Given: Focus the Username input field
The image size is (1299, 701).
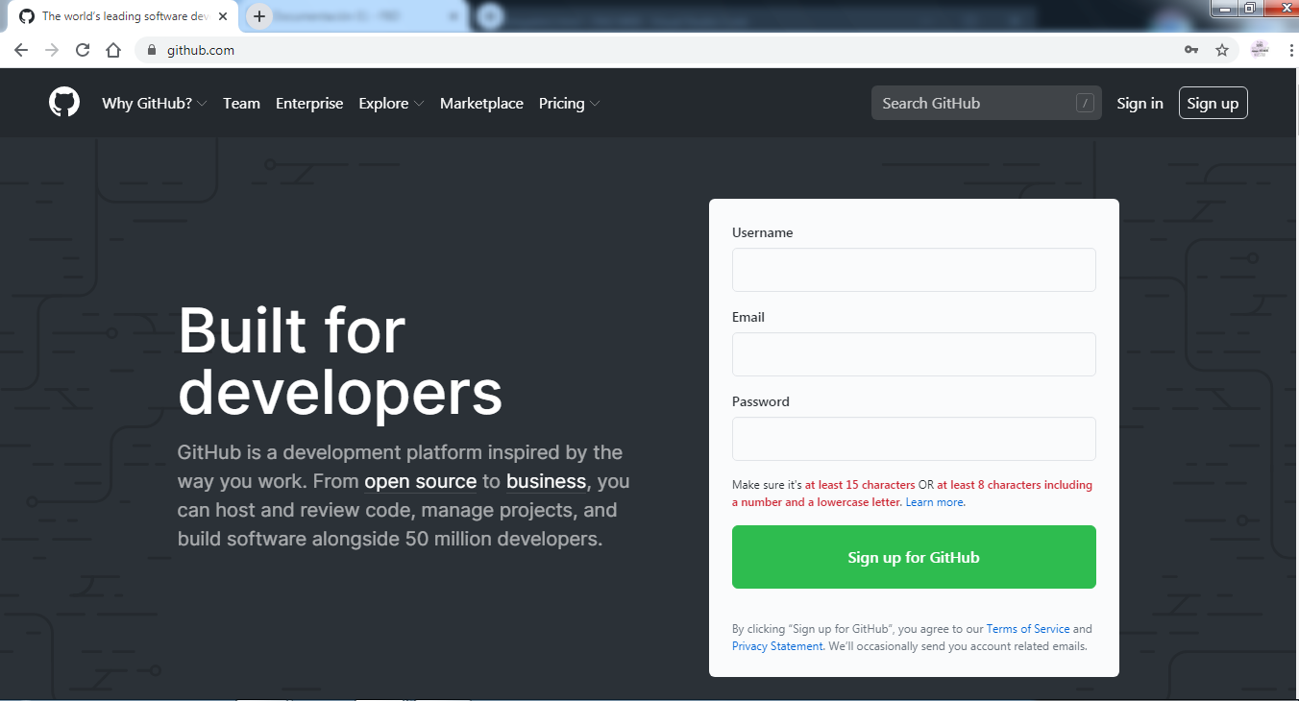Looking at the screenshot, I should click(x=914, y=270).
